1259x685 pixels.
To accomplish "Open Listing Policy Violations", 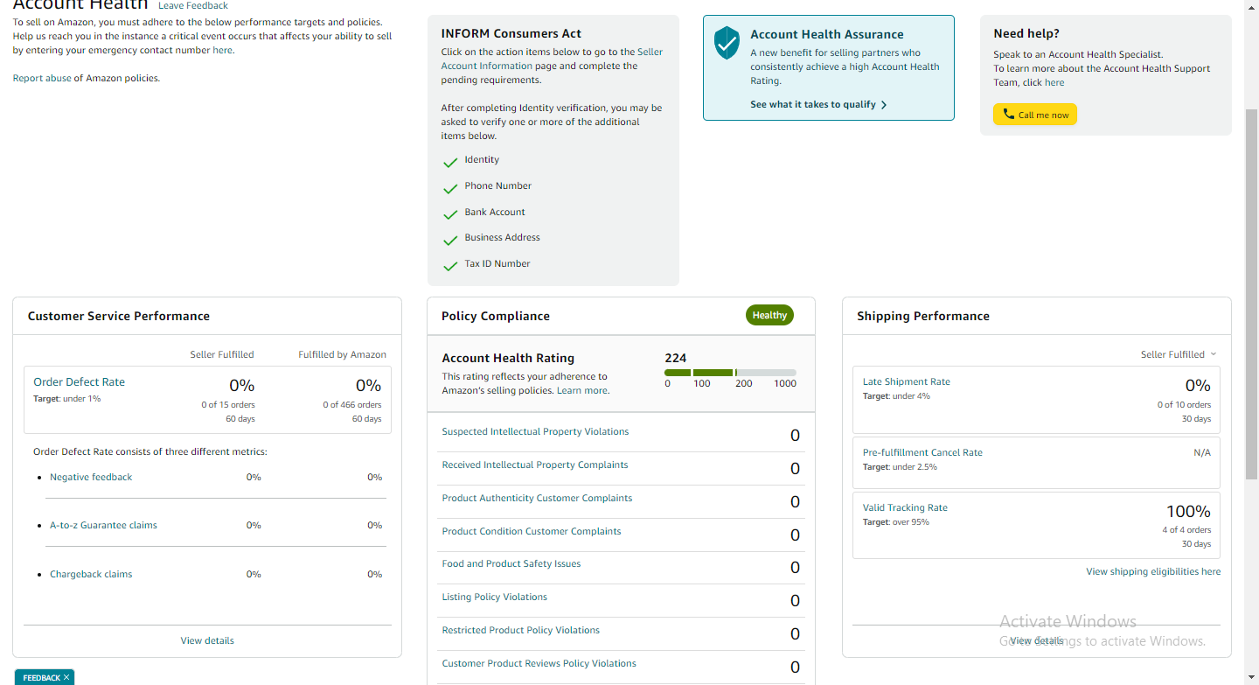I will [x=495, y=597].
